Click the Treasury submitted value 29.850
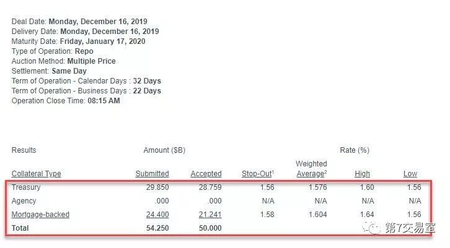 pos(157,187)
